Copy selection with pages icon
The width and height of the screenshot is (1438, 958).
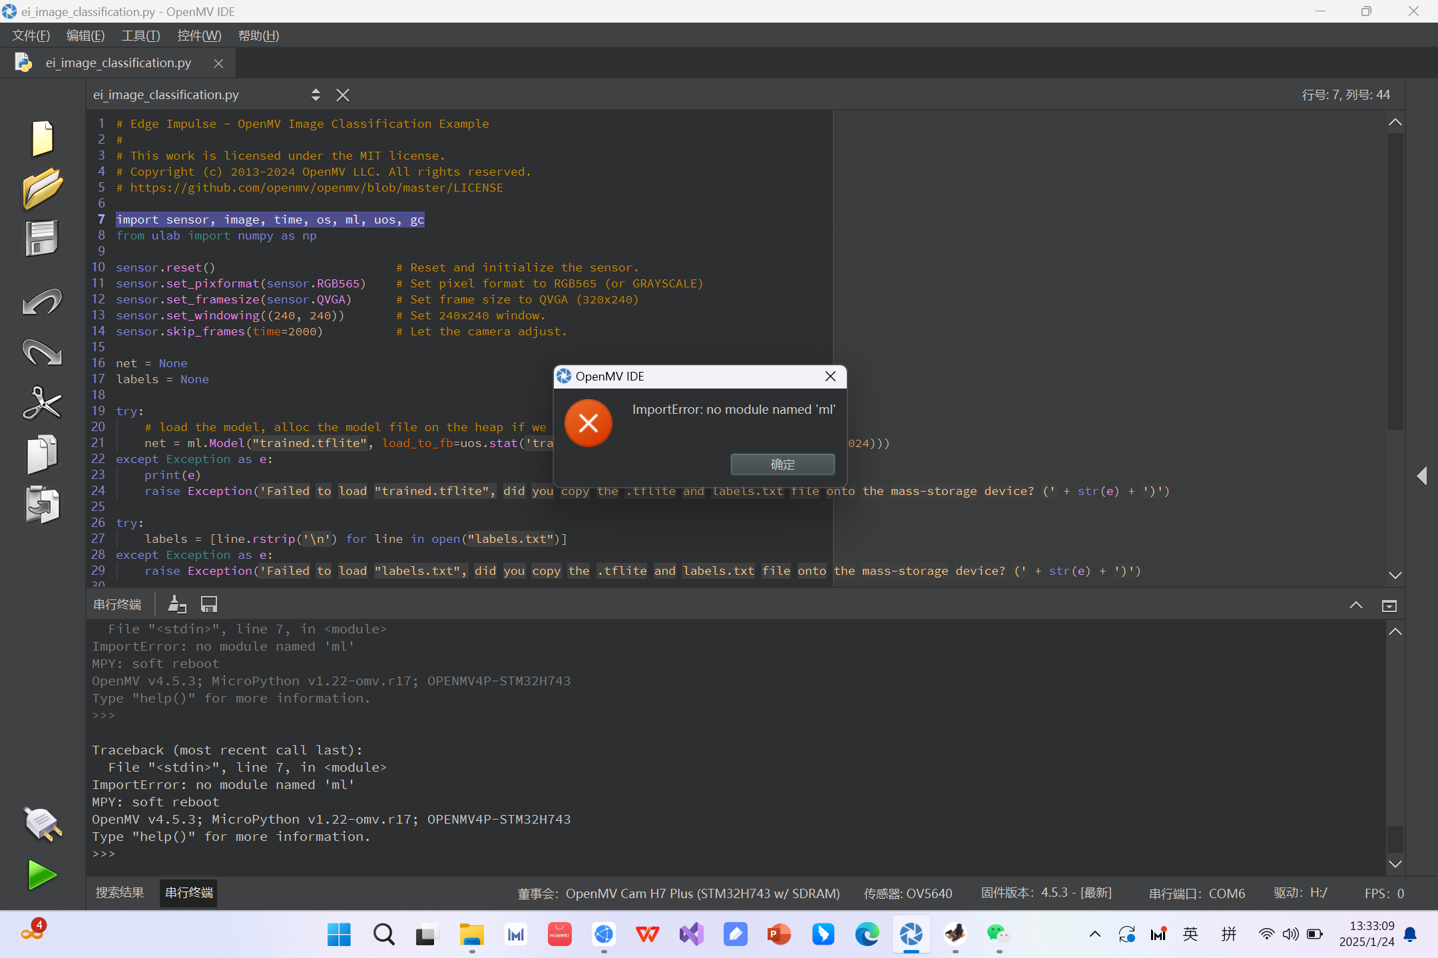(x=43, y=454)
